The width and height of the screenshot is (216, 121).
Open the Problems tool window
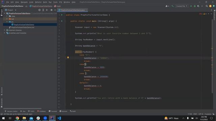[42, 111]
